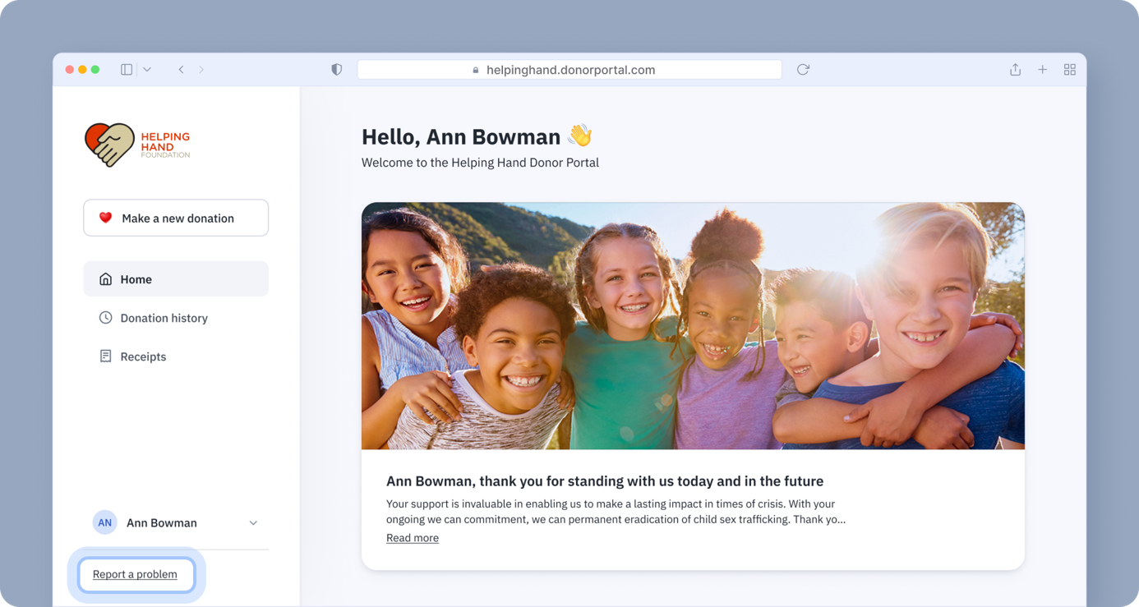This screenshot has height=607, width=1139.
Task: Click Make a new donation button
Action: [x=175, y=218]
